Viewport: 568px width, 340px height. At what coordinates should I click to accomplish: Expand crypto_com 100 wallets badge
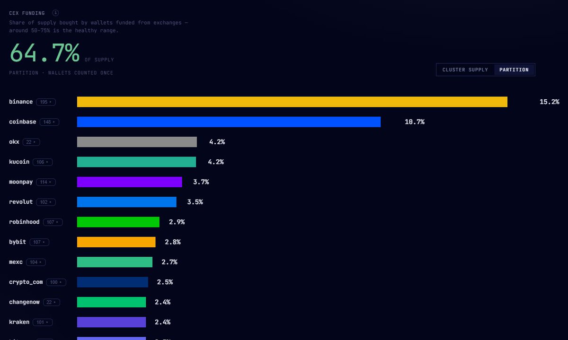56,282
